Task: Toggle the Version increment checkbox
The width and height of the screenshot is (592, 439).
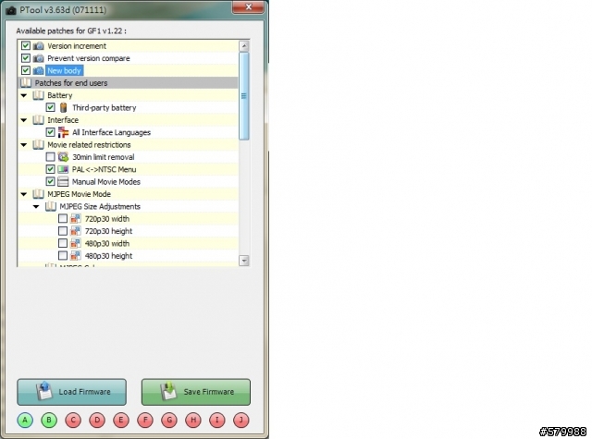Action: click(26, 46)
